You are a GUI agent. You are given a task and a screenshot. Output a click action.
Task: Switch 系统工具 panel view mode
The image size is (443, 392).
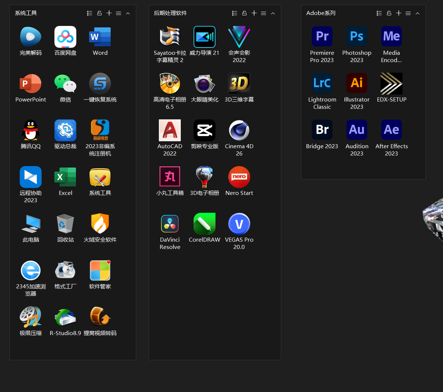click(89, 13)
